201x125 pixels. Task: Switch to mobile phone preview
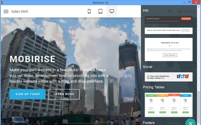(x=89, y=11)
